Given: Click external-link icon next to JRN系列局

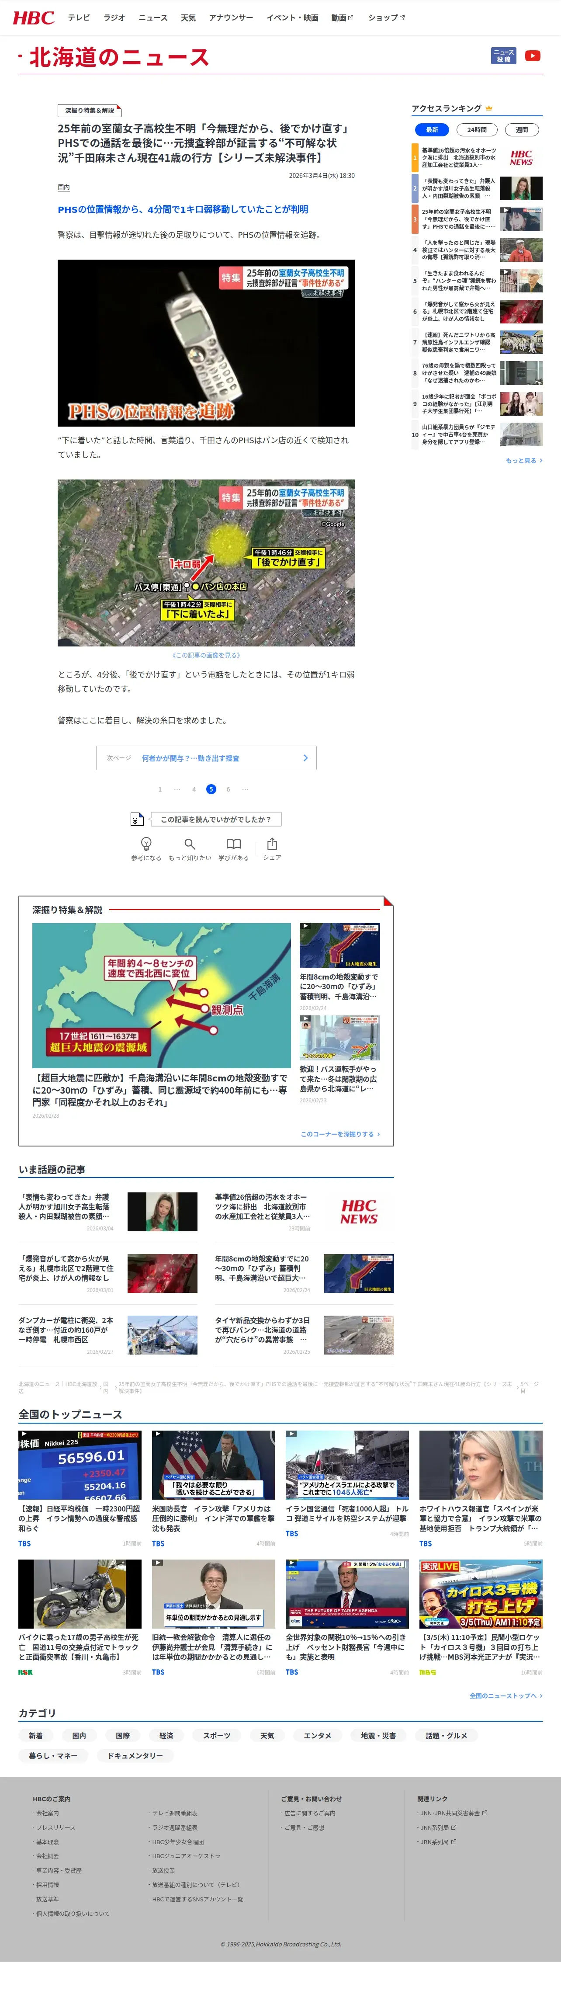Looking at the screenshot, I should [x=454, y=1841].
